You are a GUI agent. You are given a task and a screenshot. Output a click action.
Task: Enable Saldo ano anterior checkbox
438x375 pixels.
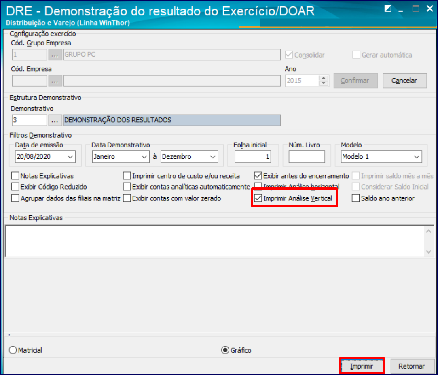tap(355, 198)
